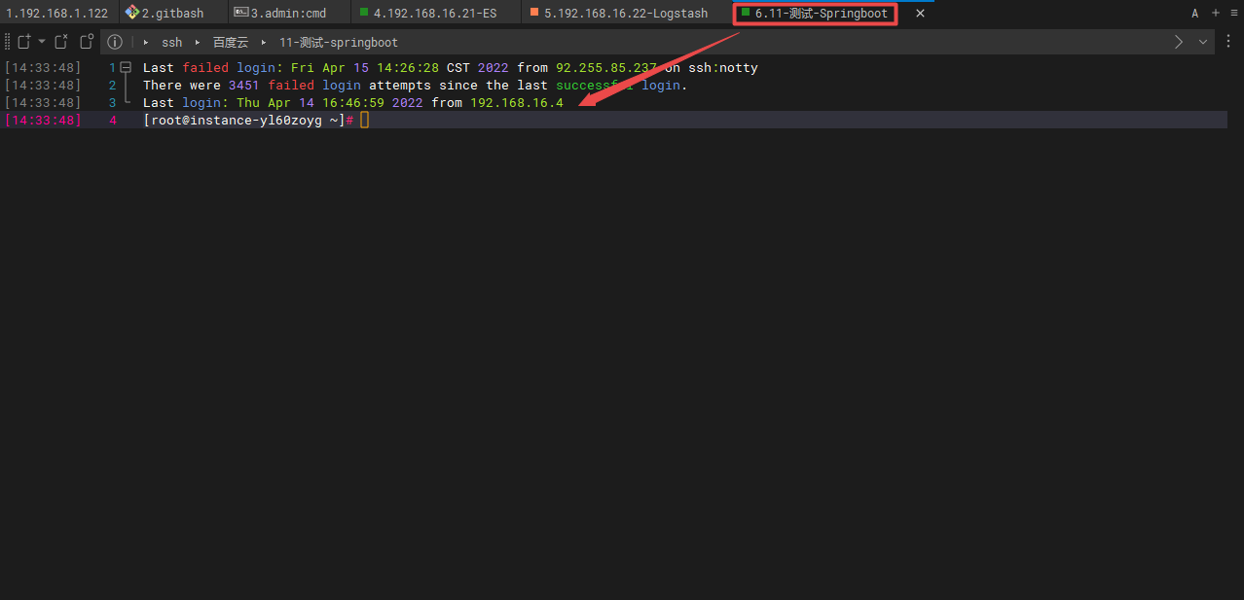Click the right arrow send button

coord(1179,42)
